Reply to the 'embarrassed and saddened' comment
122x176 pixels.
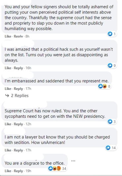point(19,89)
